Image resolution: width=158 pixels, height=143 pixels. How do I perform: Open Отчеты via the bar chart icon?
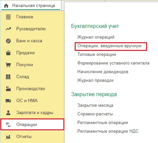coord(8,137)
